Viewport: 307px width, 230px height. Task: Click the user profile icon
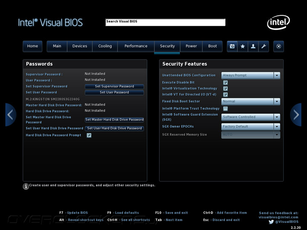[253, 46]
